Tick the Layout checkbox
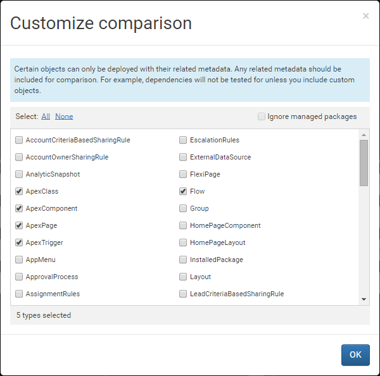 point(183,277)
